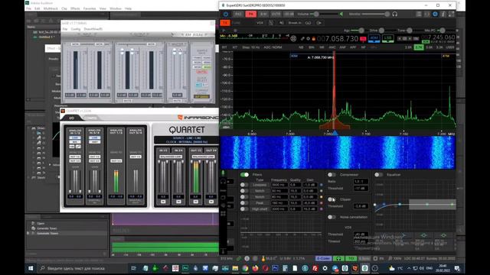The image size is (490, 275).
Task: Enable the Compressor switch
Action: pyautogui.click(x=332, y=175)
